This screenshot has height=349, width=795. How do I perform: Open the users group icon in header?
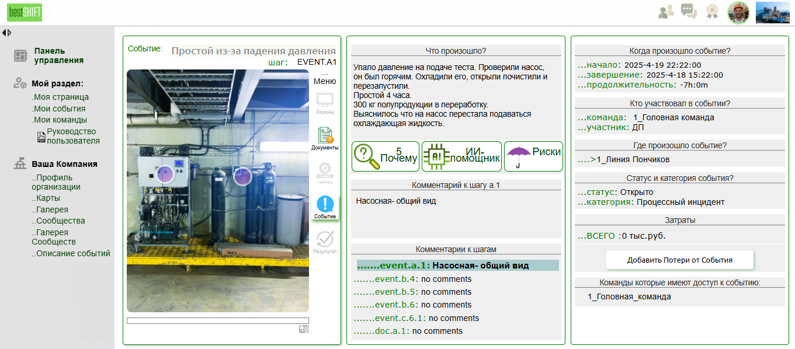(666, 12)
